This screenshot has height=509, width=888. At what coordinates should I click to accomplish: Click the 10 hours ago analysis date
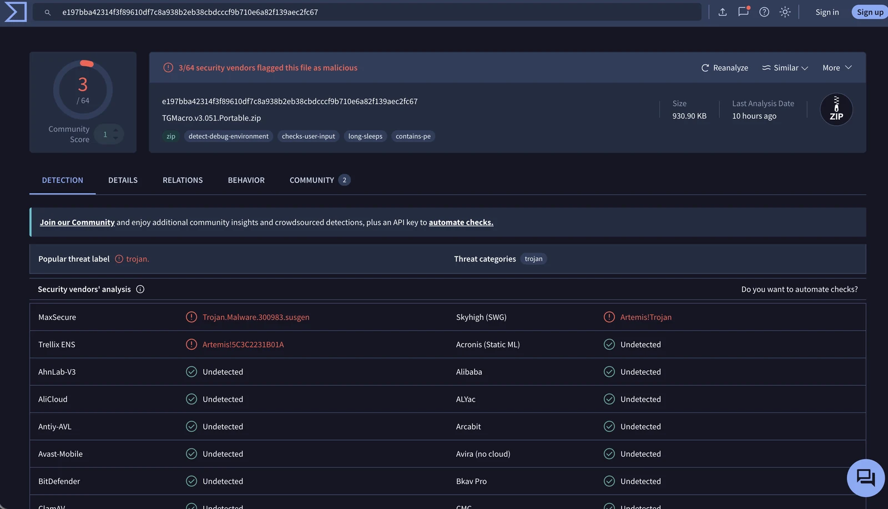click(x=754, y=116)
